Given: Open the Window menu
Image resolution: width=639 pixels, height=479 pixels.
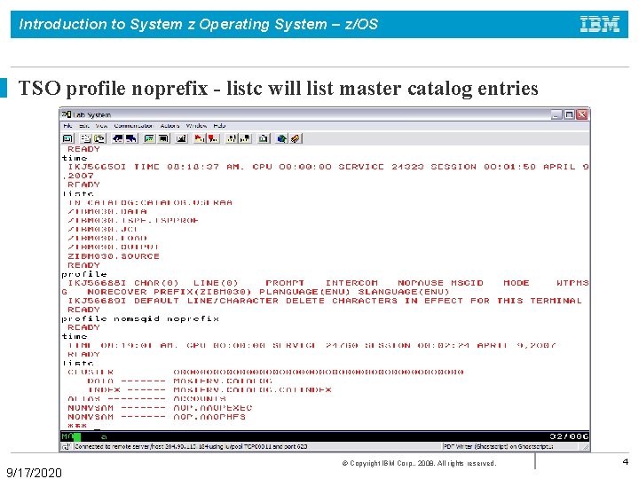Looking at the screenshot, I should coord(196,126).
